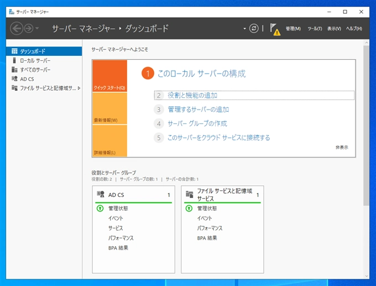The height and width of the screenshot is (286, 376).
Task: Click イベント in ファイル サービス tile
Action: tap(205, 218)
